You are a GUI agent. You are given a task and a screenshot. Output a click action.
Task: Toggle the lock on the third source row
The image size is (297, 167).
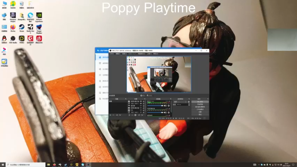(144, 106)
